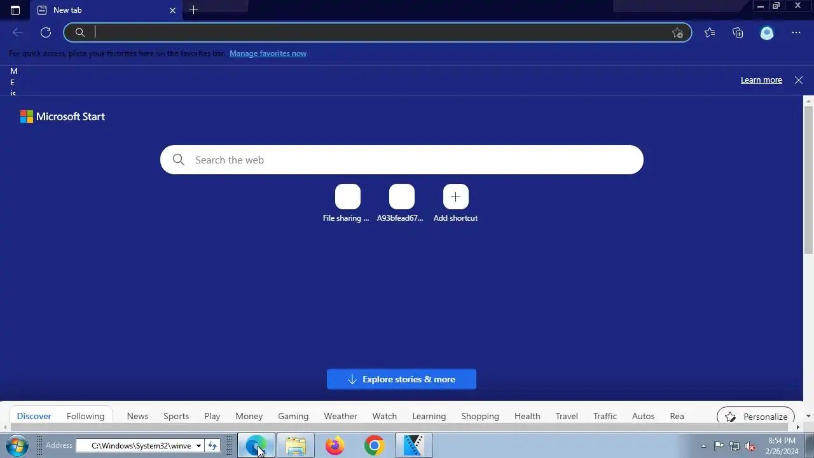Select the Discover tab
Viewport: 814px width, 458px height.
[34, 416]
